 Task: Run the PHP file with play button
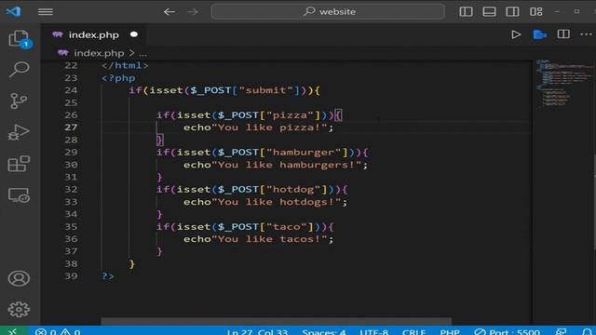(516, 34)
